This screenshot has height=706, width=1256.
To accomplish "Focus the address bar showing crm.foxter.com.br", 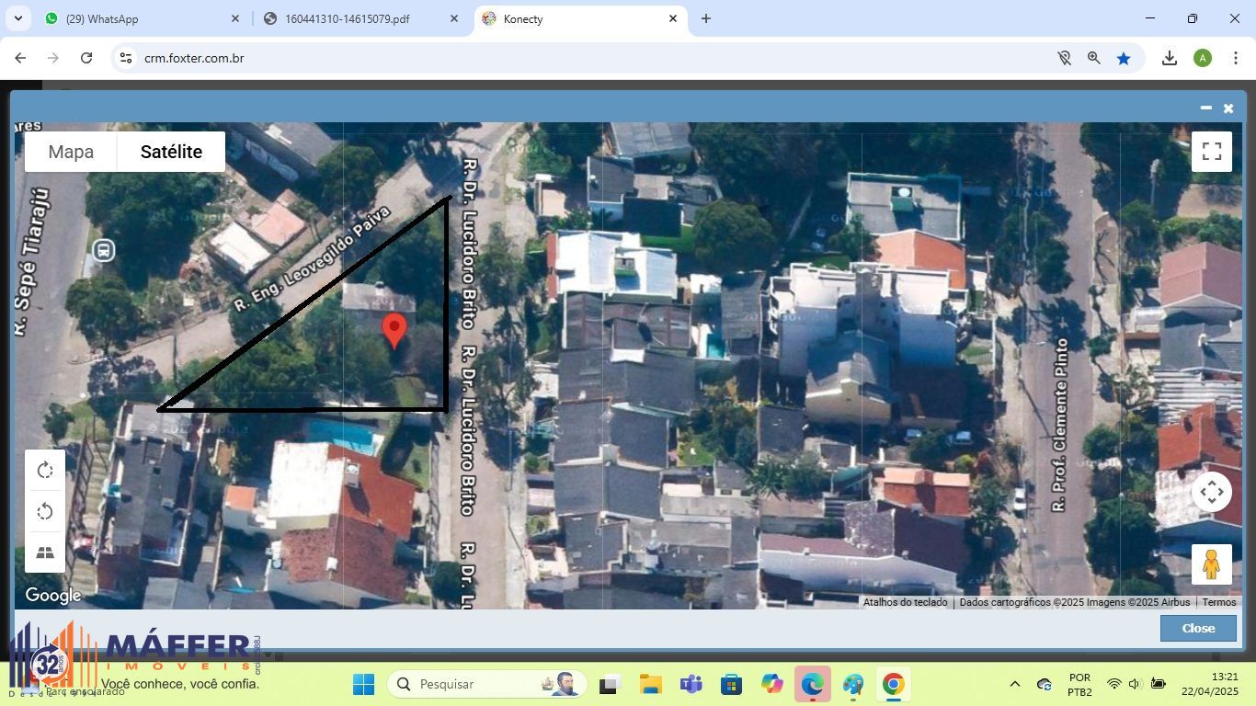I will (x=588, y=58).
